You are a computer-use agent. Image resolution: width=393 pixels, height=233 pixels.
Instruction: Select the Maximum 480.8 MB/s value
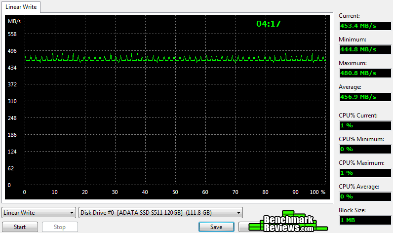click(x=365, y=74)
